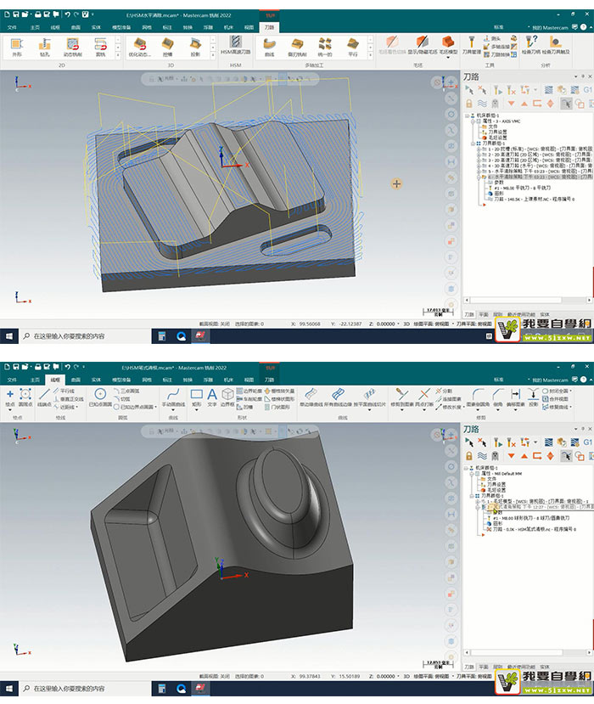Click 平行线 parallel line button in bottom window
594x704 pixels.
coord(64,391)
